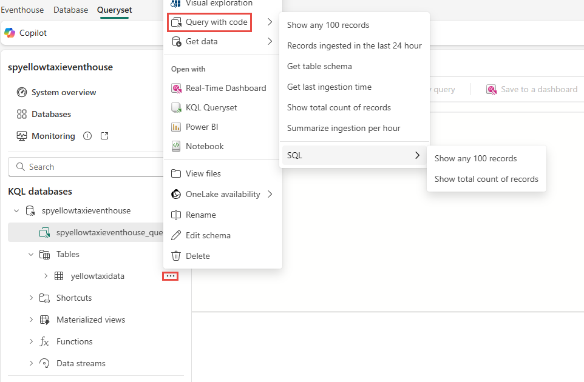This screenshot has height=382, width=584.
Task: Collapse the Tables tree node
Action: [31, 254]
